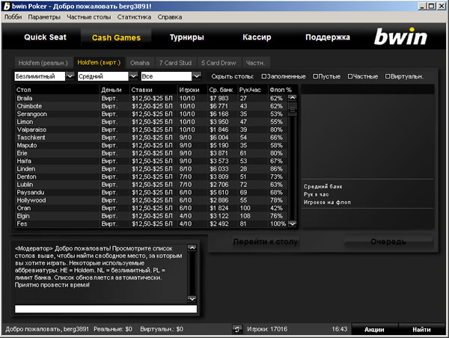
Task: Click the chat scroll-down arrow
Action: tap(192, 299)
